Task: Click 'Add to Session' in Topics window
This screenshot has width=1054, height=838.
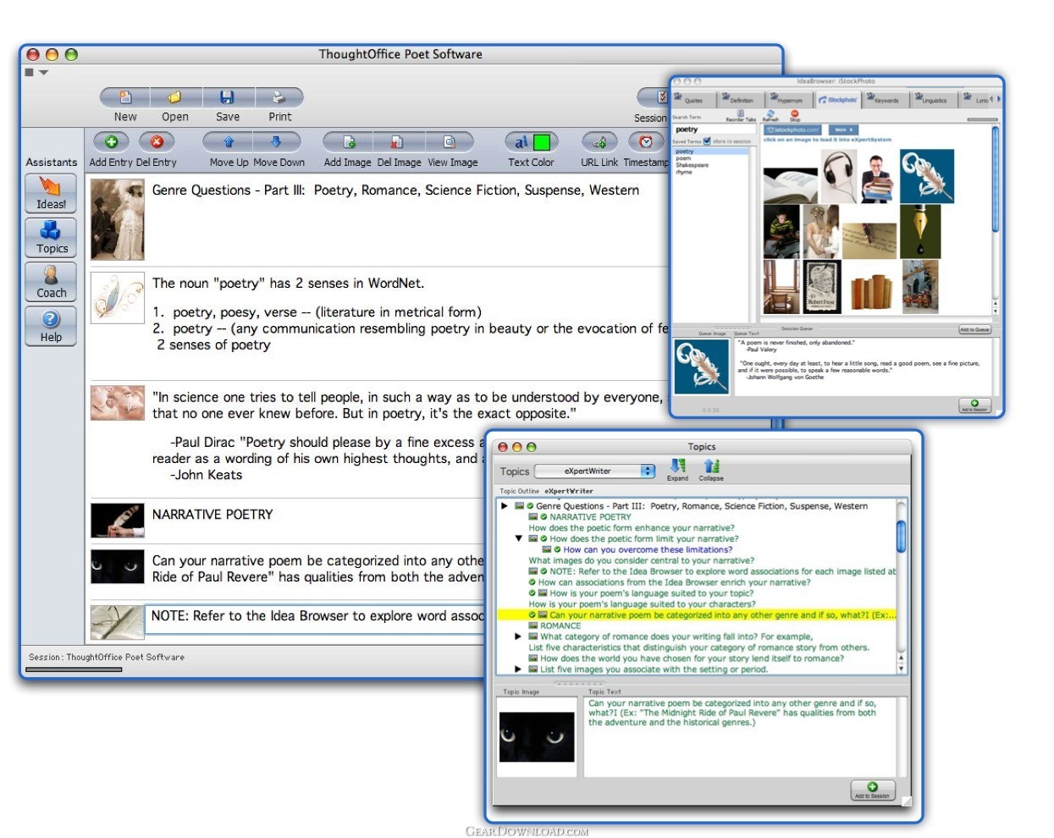Action: (x=872, y=791)
